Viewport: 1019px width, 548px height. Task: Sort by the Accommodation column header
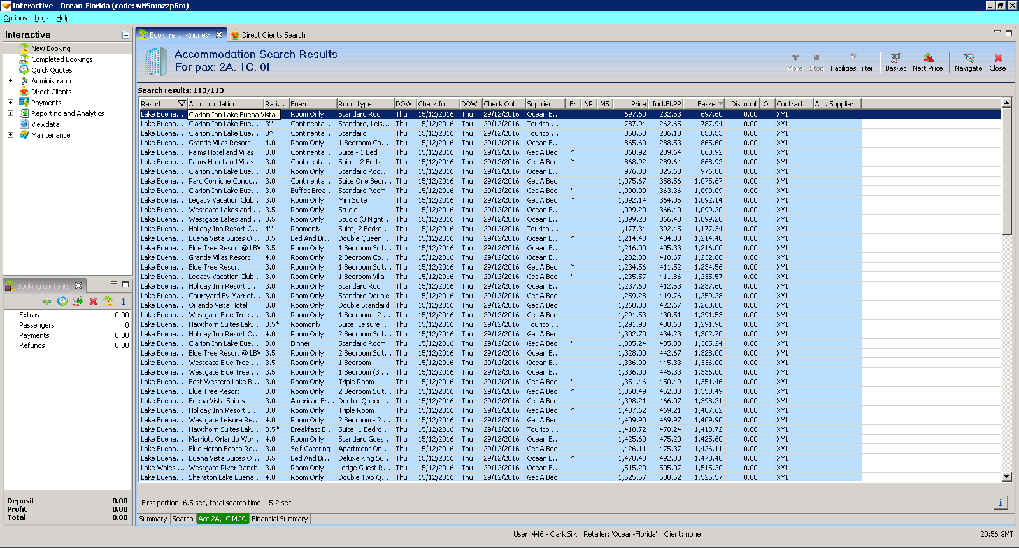click(225, 104)
